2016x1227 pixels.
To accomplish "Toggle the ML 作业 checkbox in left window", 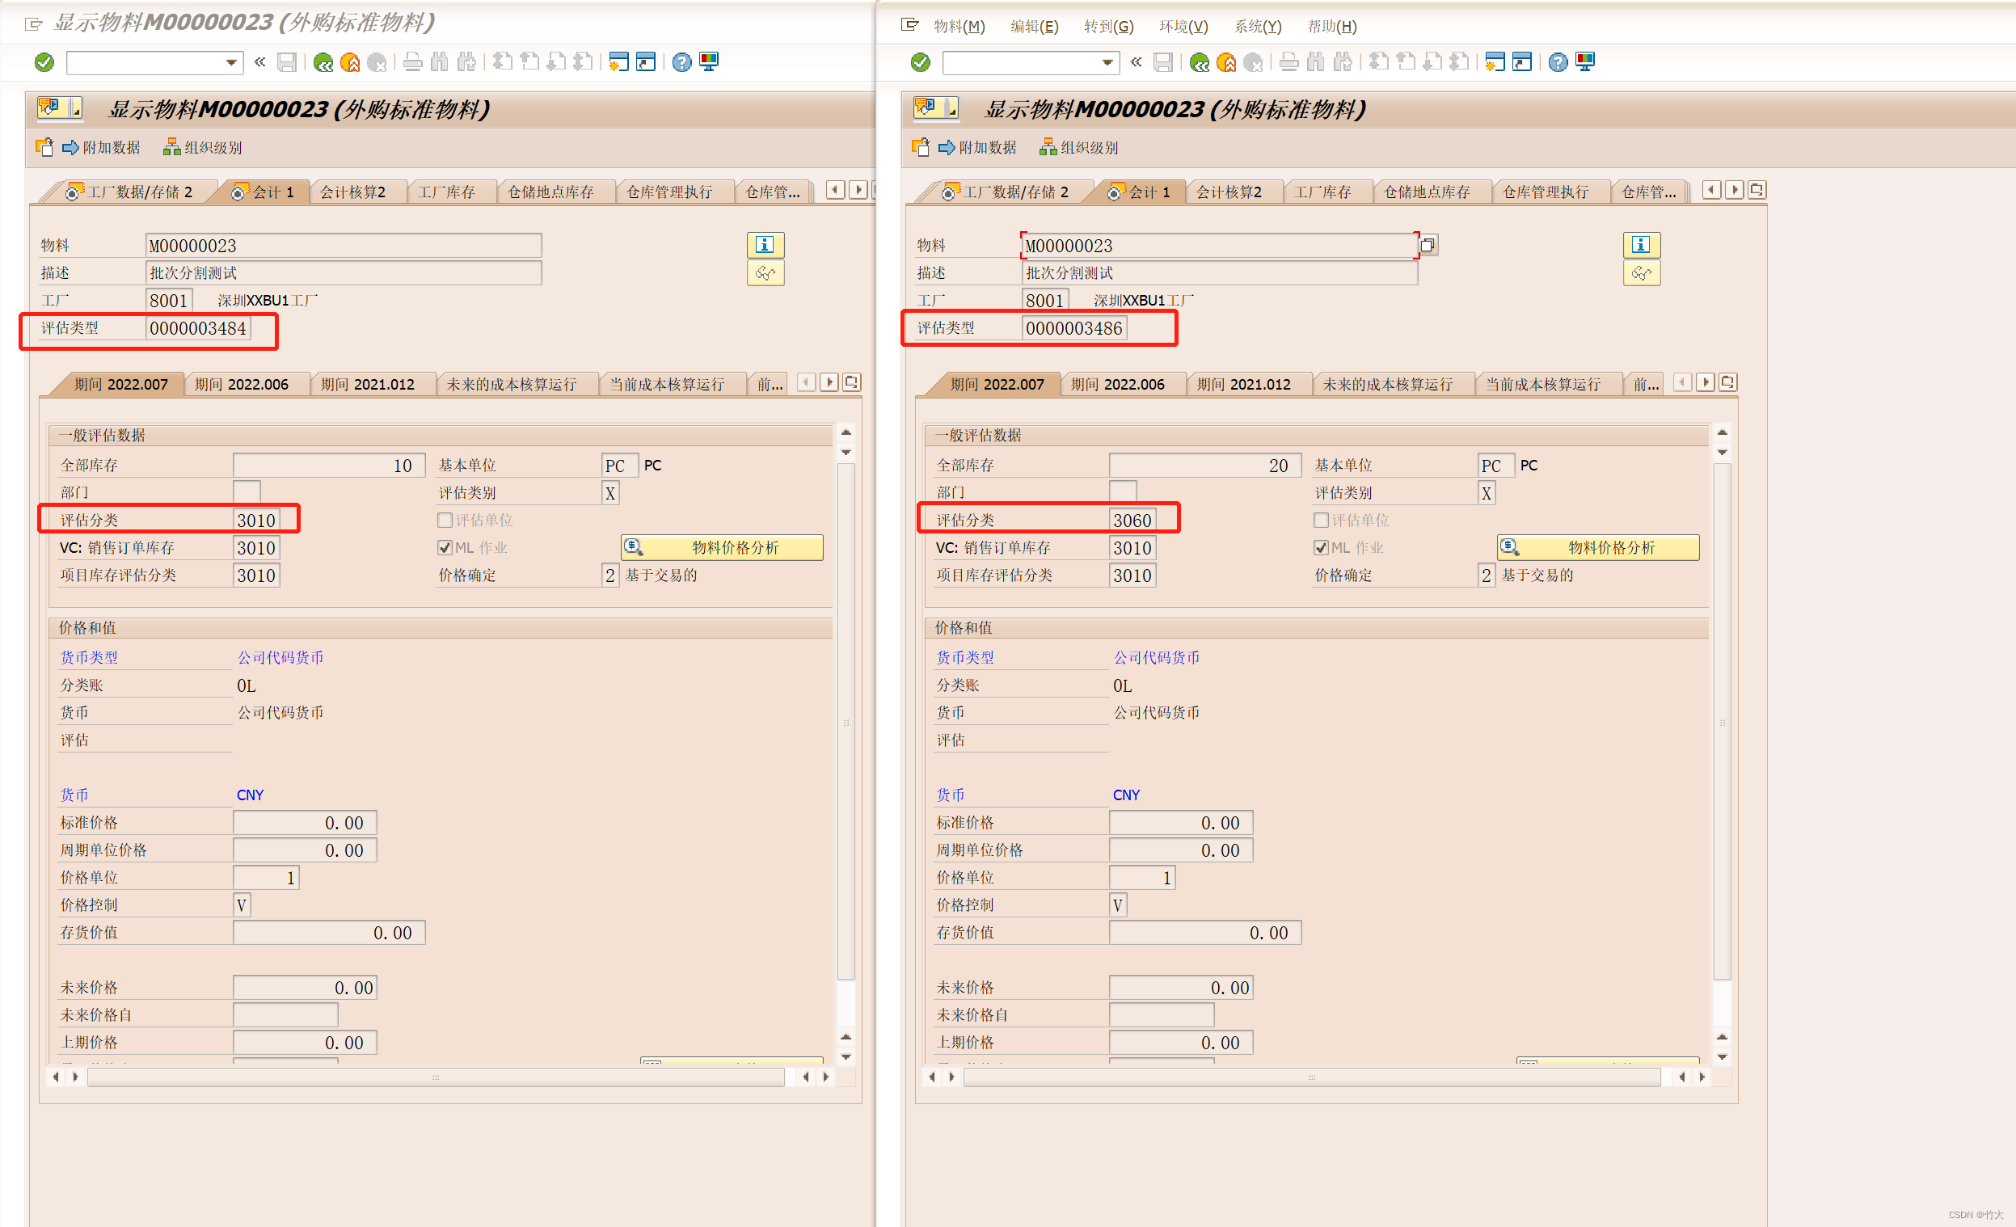I will coord(445,547).
